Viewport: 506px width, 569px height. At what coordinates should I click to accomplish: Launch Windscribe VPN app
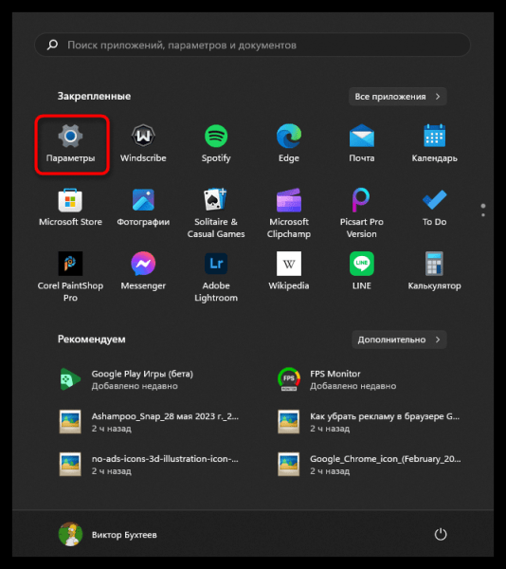[143, 144]
